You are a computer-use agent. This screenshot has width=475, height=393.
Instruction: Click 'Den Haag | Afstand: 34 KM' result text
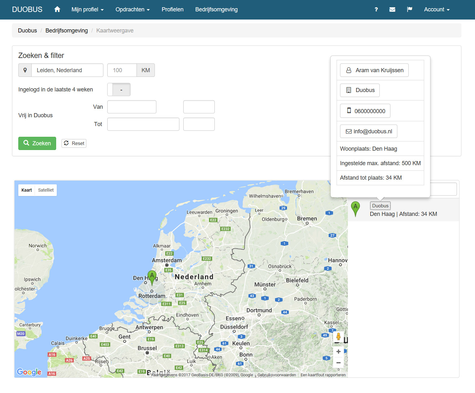pyautogui.click(x=403, y=214)
